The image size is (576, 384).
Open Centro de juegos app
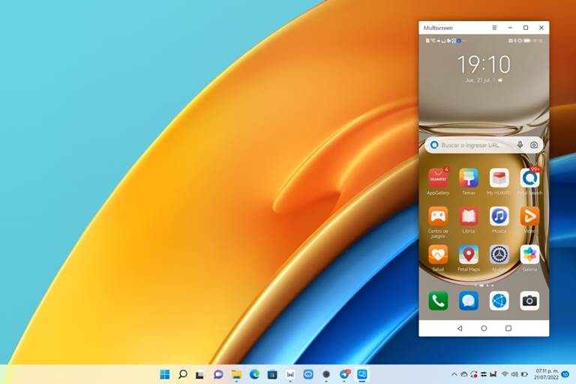click(x=438, y=217)
